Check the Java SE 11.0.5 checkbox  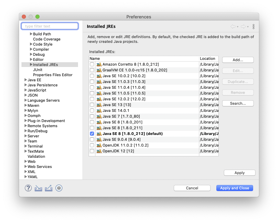click(92, 93)
